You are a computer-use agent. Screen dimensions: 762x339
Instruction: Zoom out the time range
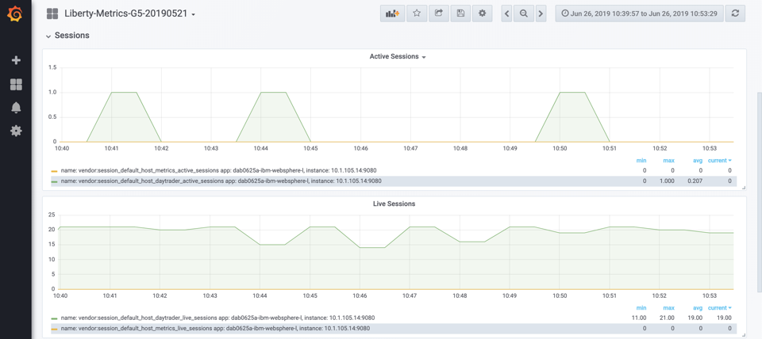(x=523, y=13)
